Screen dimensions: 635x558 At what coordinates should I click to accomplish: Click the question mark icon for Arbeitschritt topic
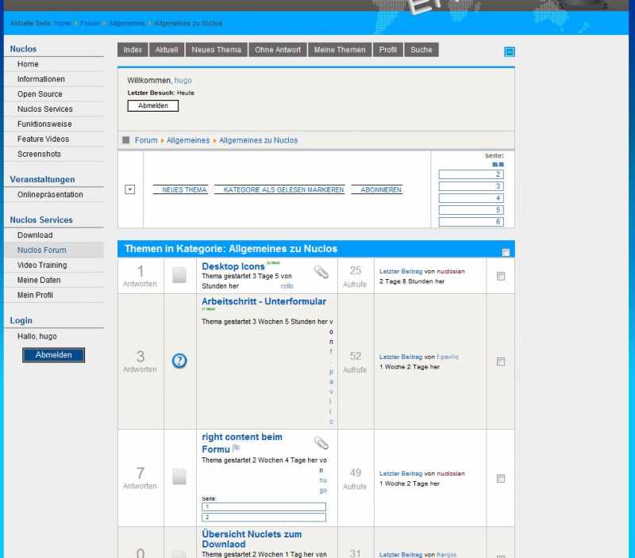pyautogui.click(x=179, y=361)
